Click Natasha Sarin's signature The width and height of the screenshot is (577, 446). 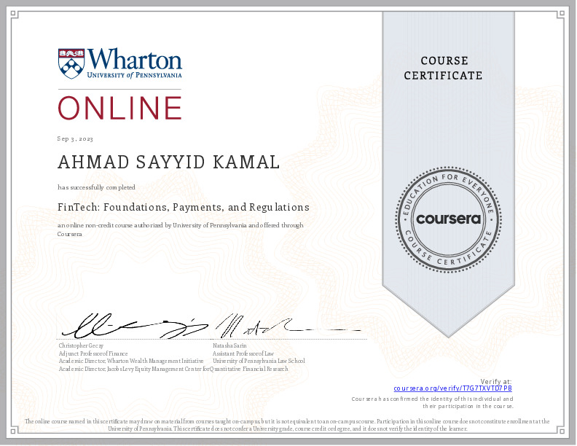click(287, 326)
